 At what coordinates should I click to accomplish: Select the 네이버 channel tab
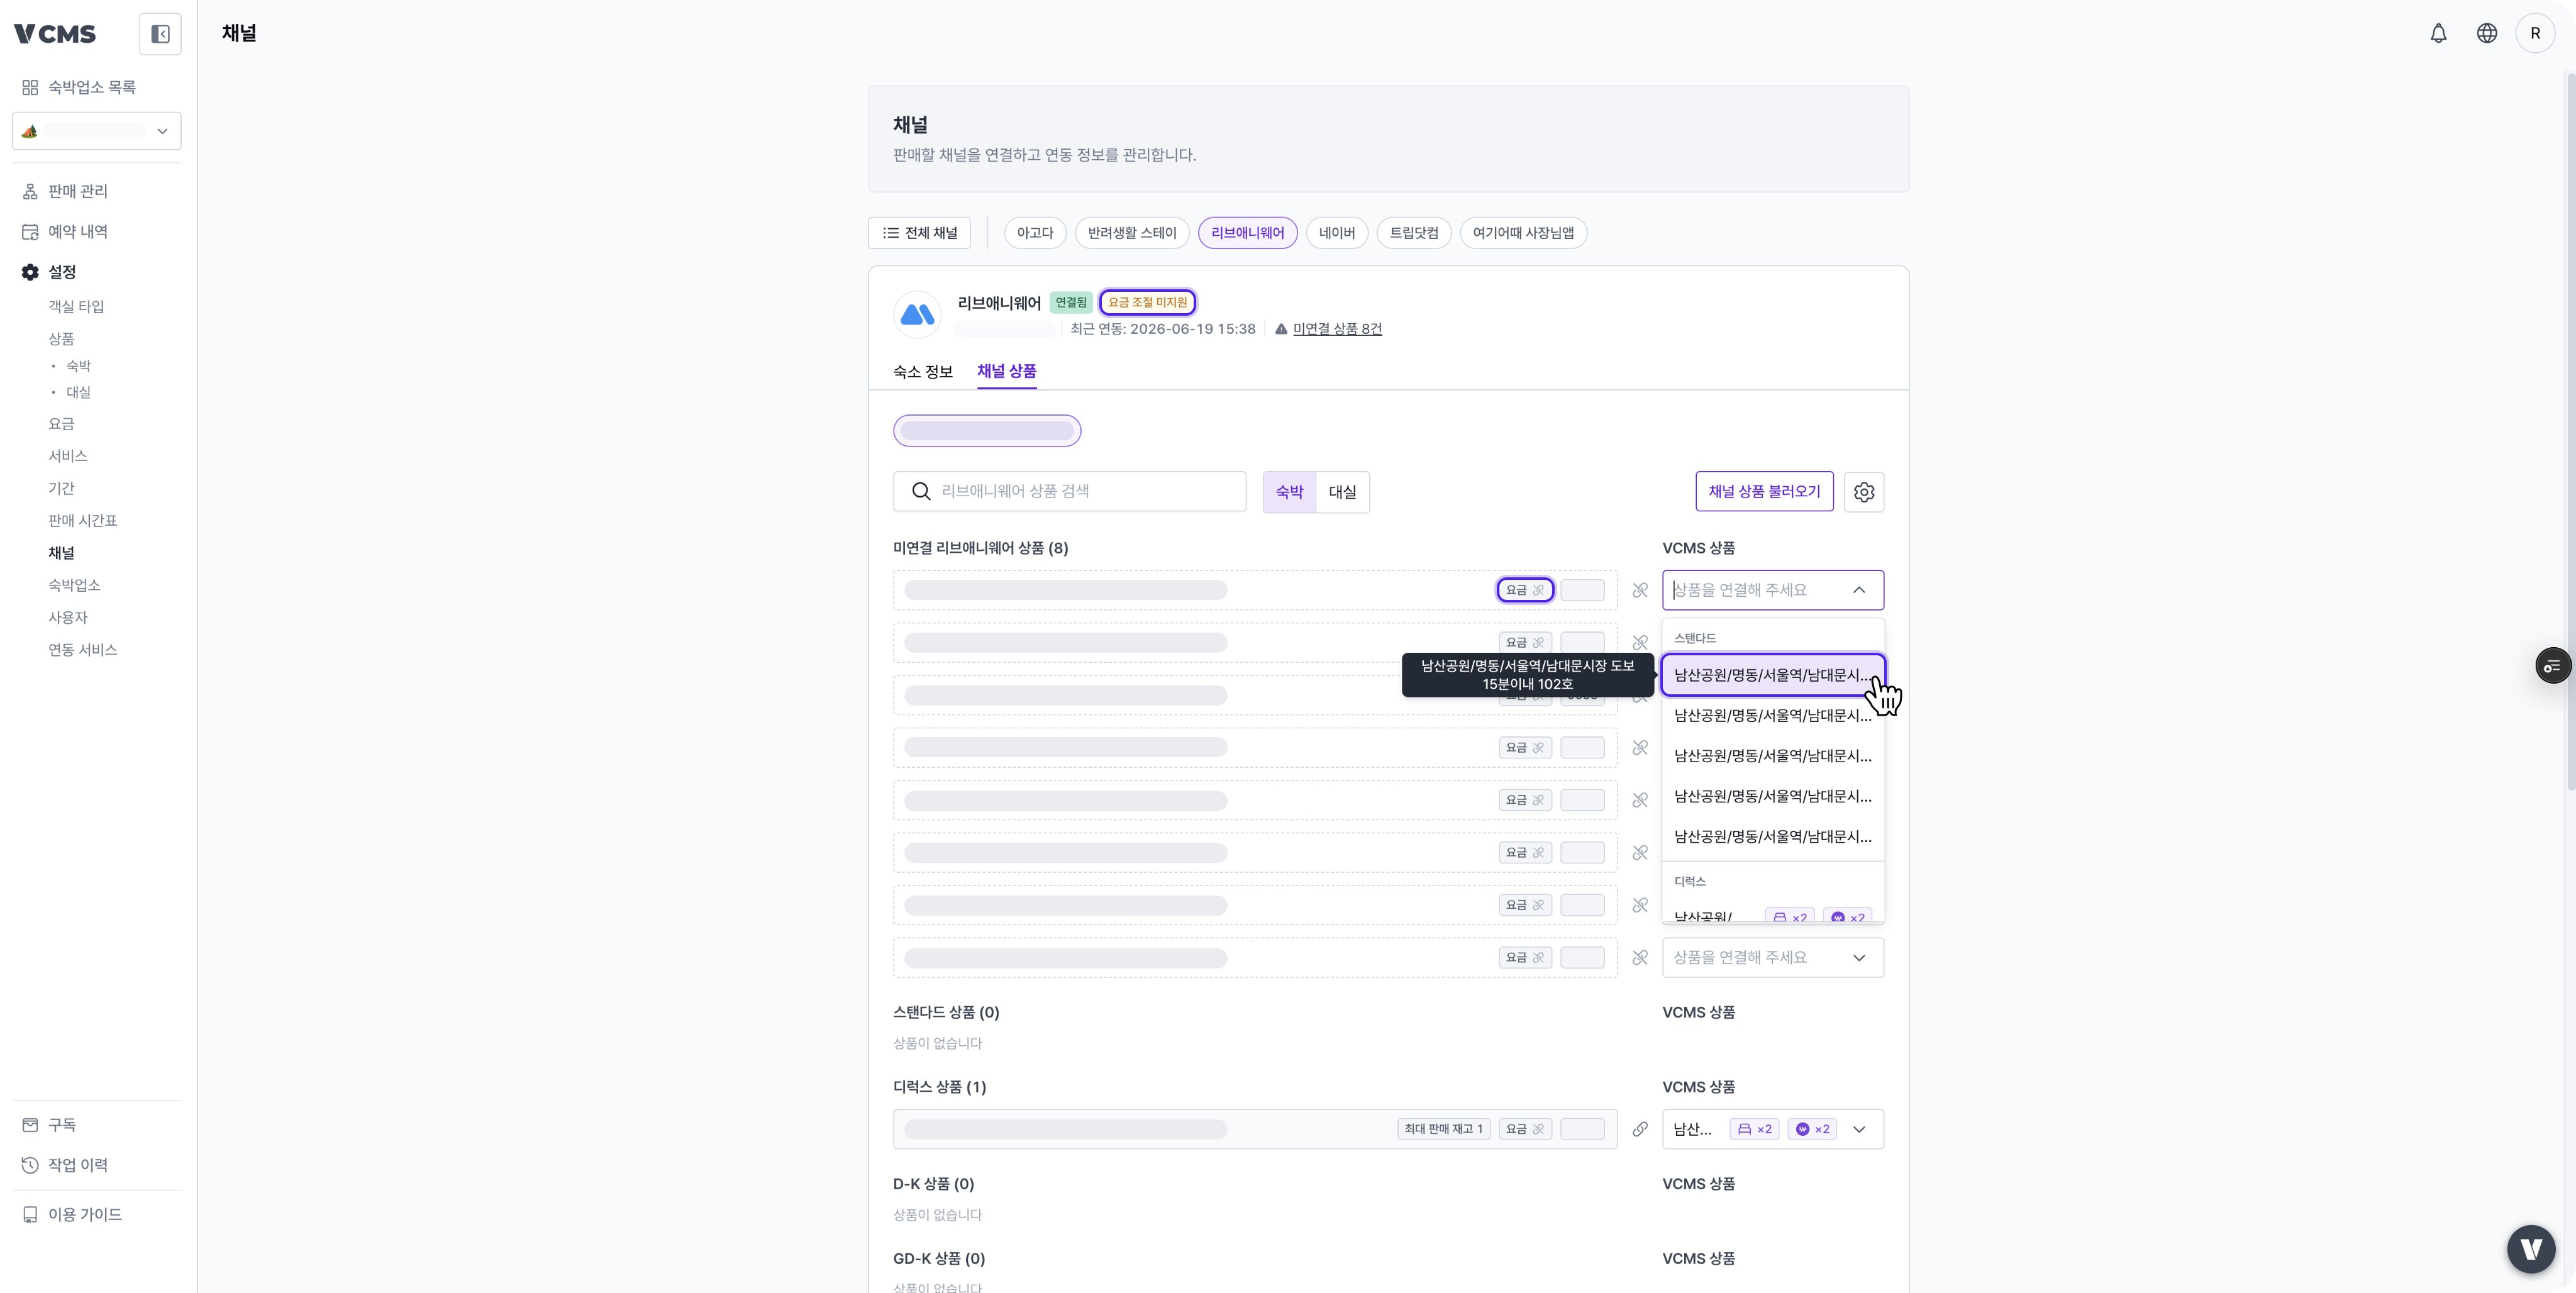pos(1336,233)
